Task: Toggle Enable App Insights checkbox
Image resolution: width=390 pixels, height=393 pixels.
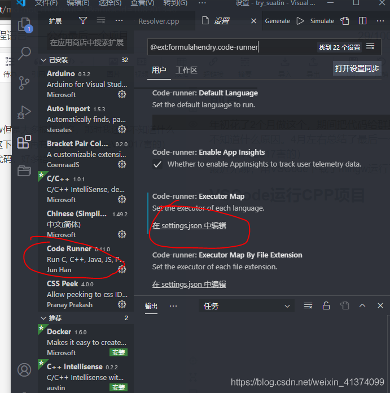Action: click(157, 164)
